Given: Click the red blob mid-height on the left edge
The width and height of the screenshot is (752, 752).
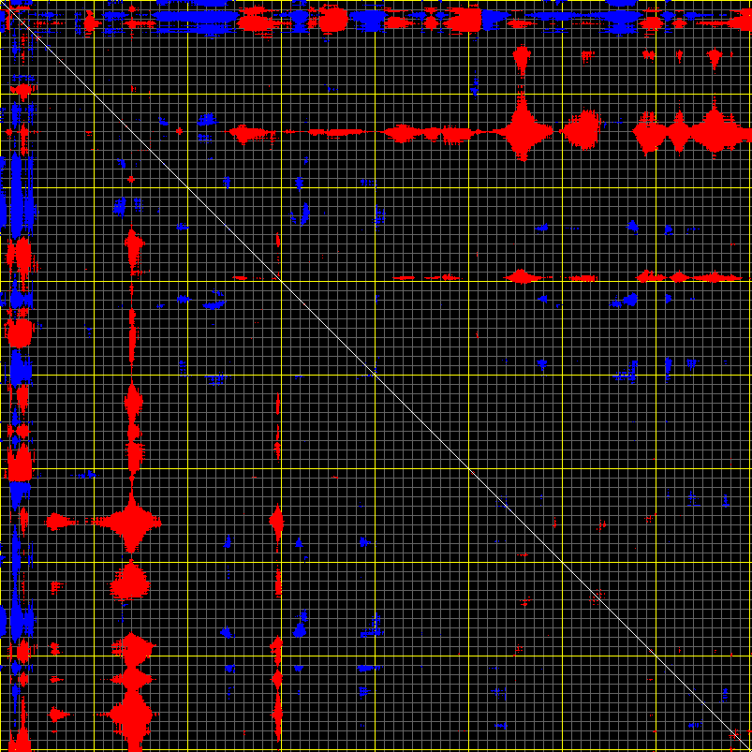Looking at the screenshot, I should pyautogui.click(x=19, y=332).
